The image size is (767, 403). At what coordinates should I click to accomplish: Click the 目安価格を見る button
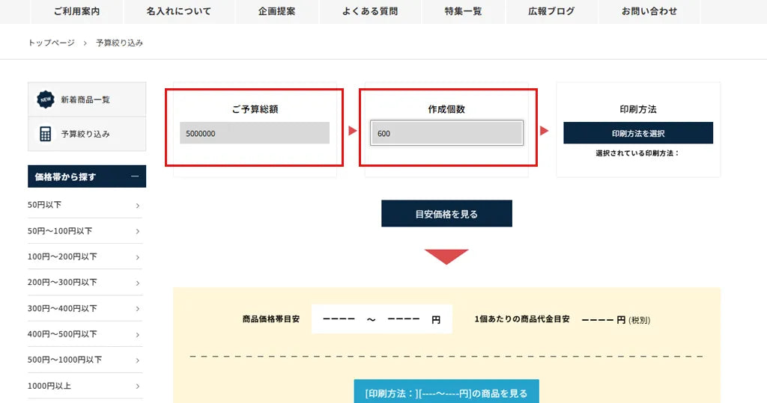coord(446,214)
